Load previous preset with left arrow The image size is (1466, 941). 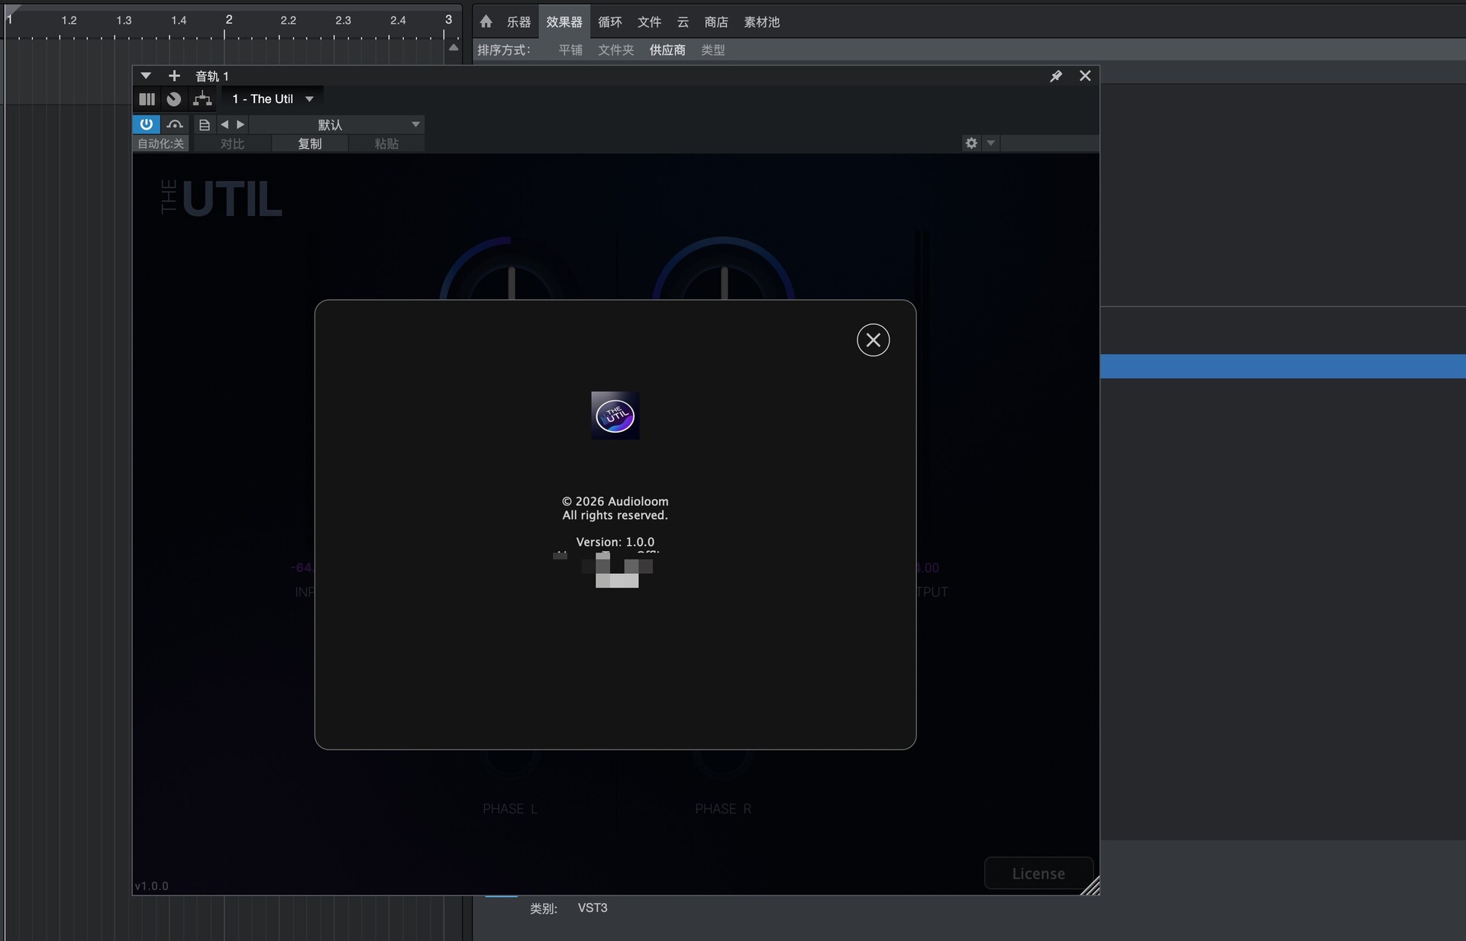pyautogui.click(x=224, y=124)
